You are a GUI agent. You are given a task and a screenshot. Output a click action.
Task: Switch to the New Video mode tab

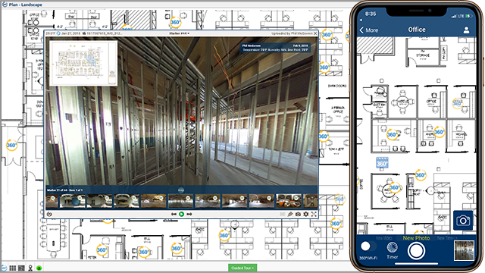[x=383, y=238]
